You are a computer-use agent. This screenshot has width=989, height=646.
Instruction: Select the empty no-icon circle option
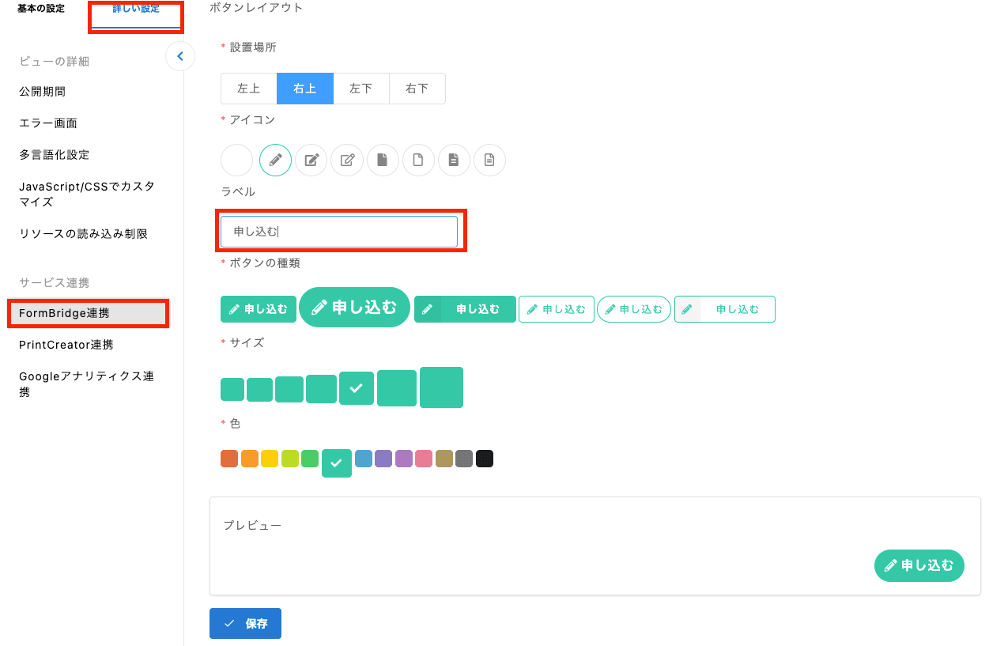tap(236, 161)
